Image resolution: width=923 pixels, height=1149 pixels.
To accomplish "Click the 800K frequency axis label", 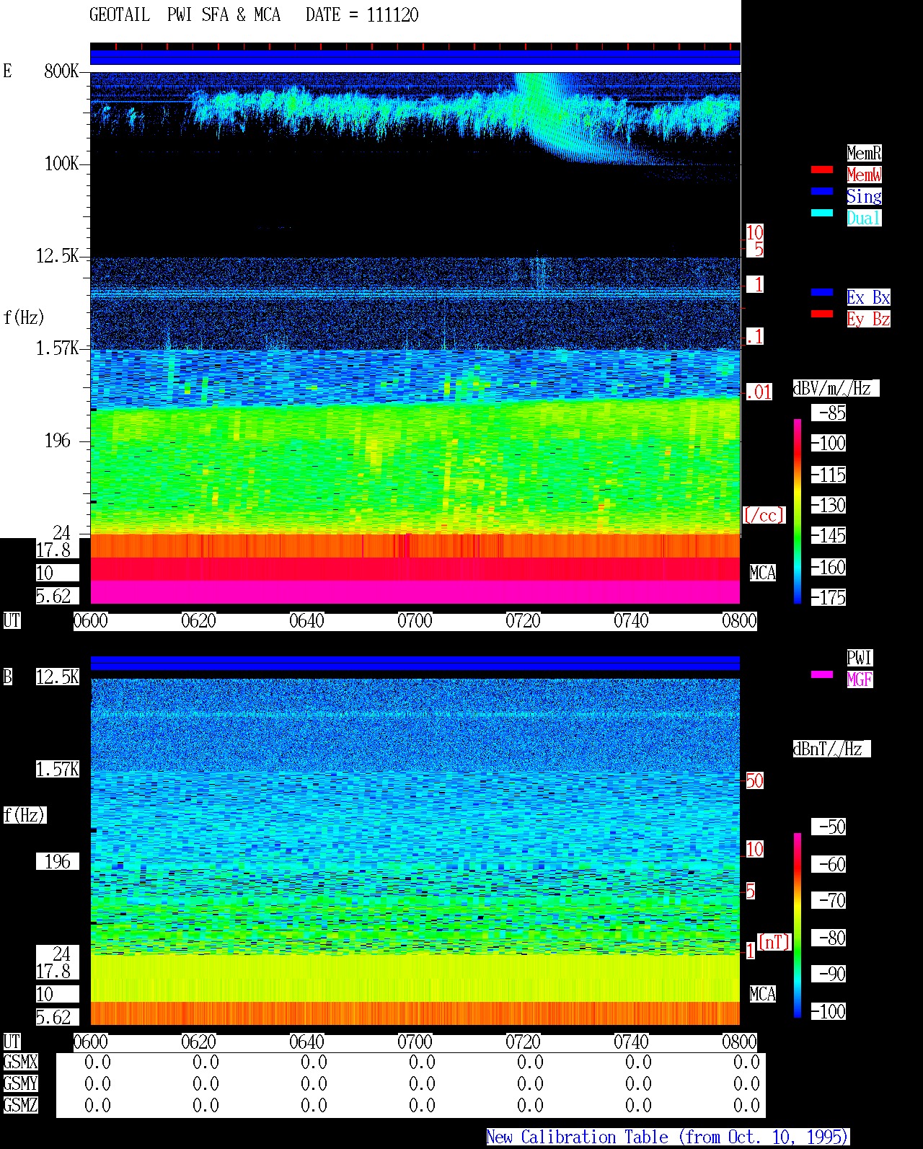I will point(61,71).
